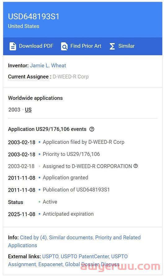Open USPTO PatentCenter link
Viewport: 166px width, 276px height.
coord(85,256)
